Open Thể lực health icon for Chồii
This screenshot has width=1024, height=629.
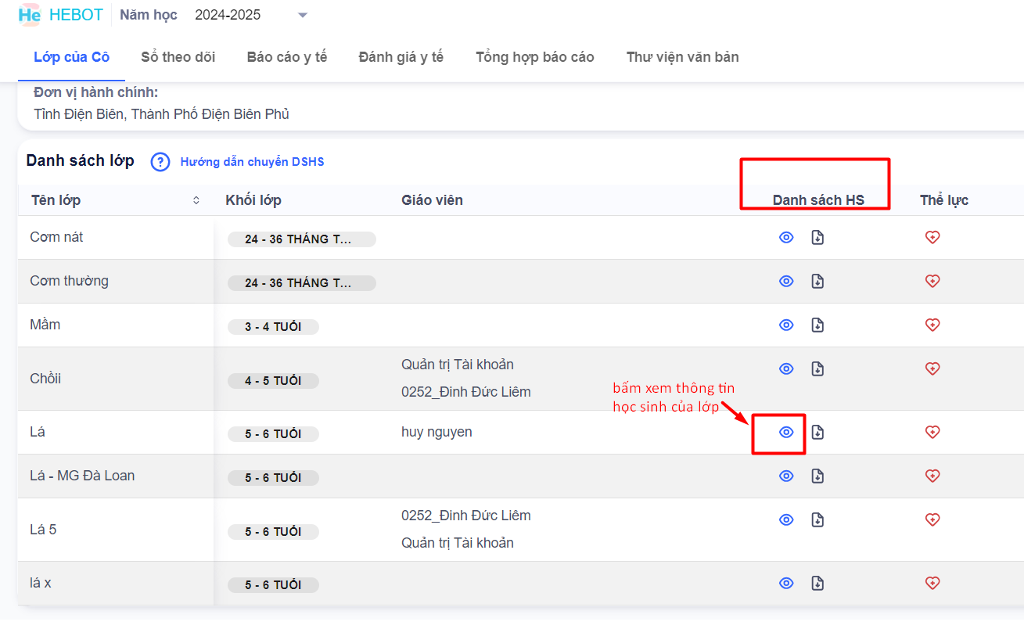(932, 369)
